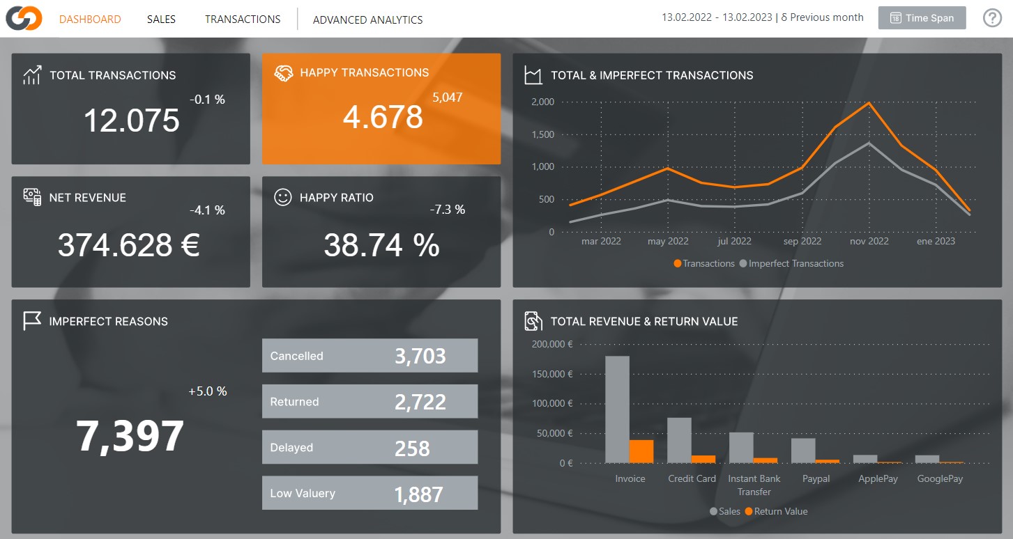
Task: Select the Returned reason tile
Action: pos(370,402)
